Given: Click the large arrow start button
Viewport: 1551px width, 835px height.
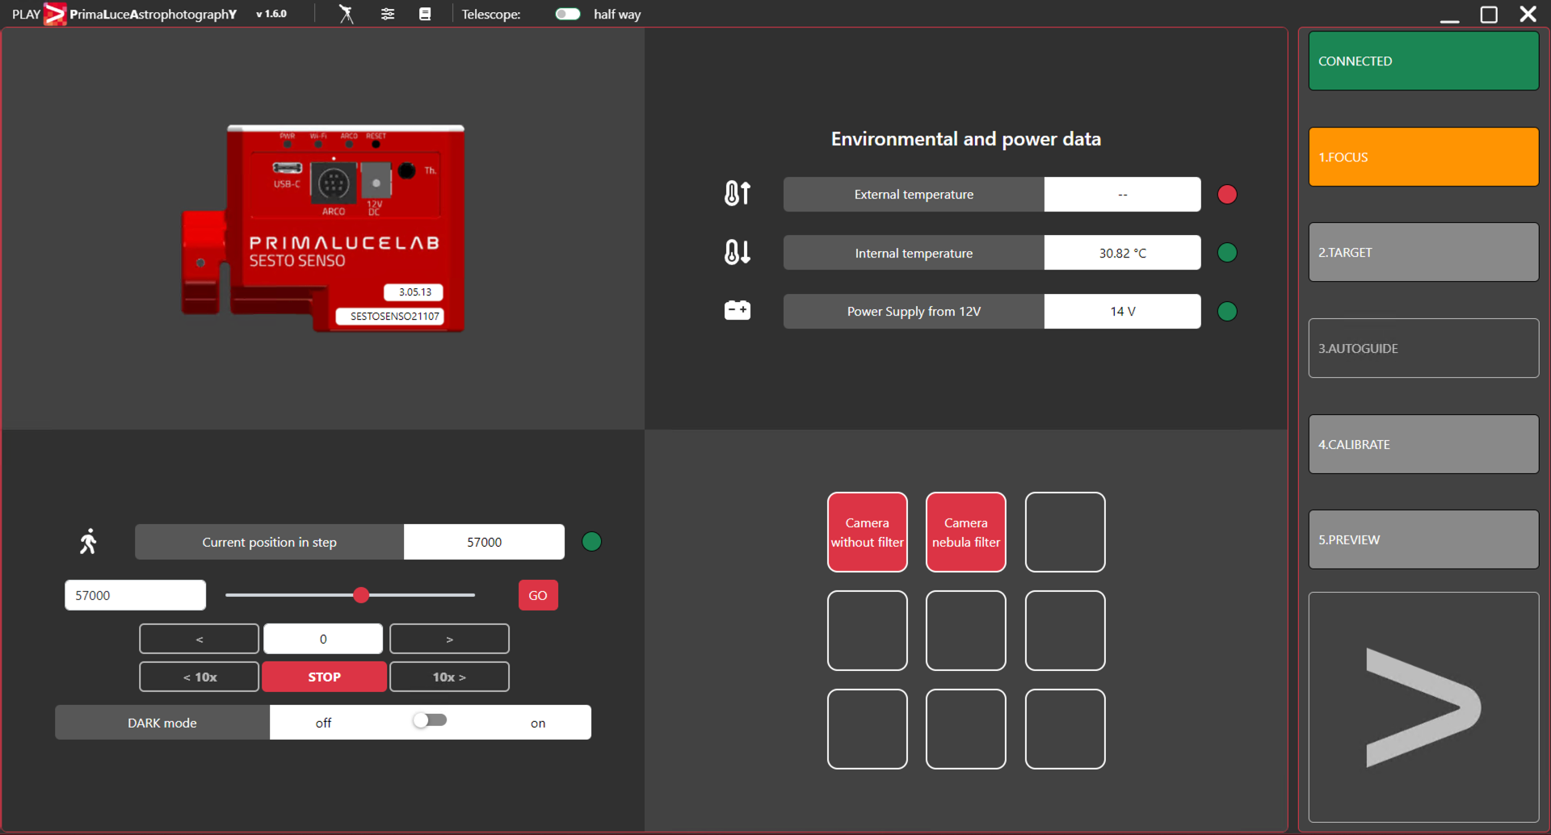Looking at the screenshot, I should [1423, 707].
